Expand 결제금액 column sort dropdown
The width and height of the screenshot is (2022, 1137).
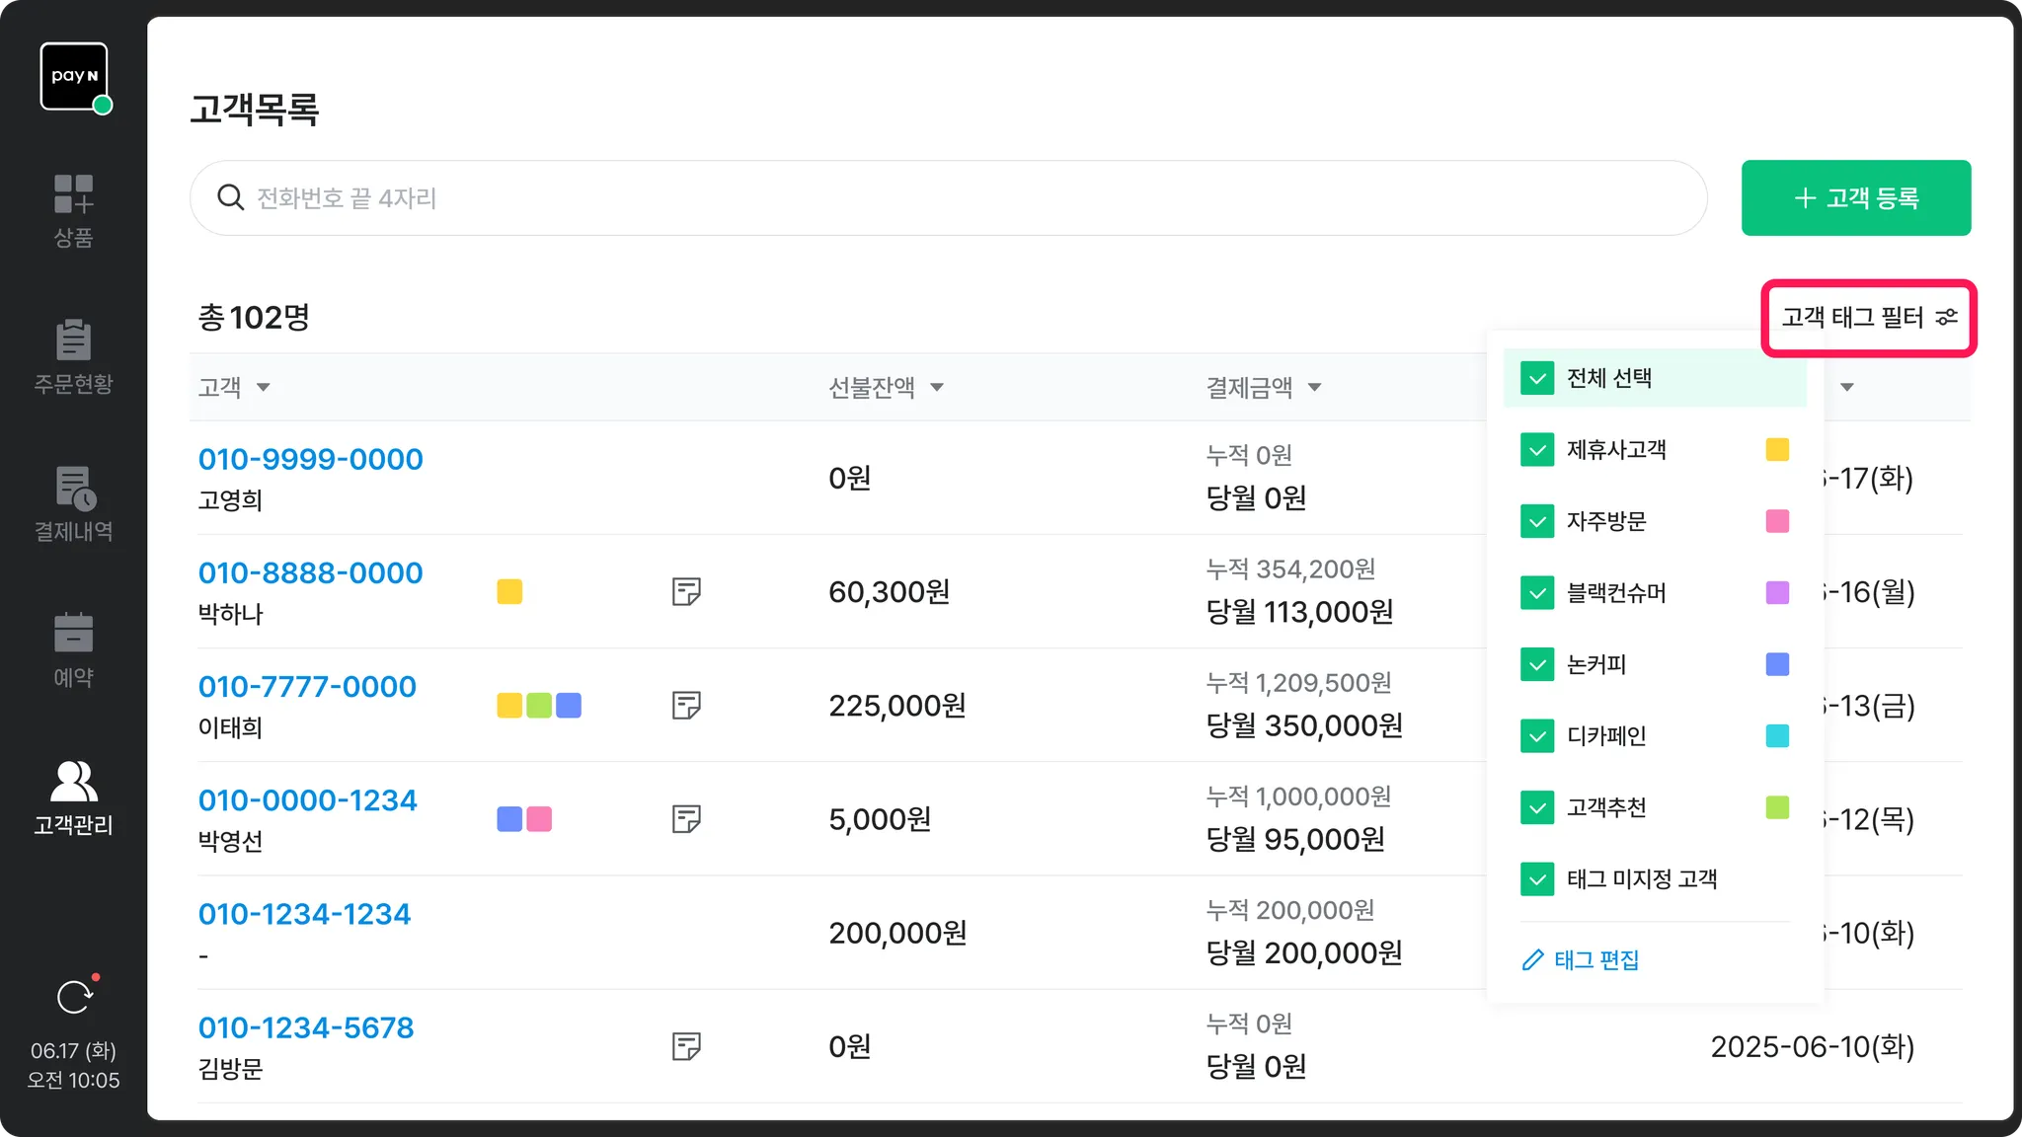[1314, 387]
